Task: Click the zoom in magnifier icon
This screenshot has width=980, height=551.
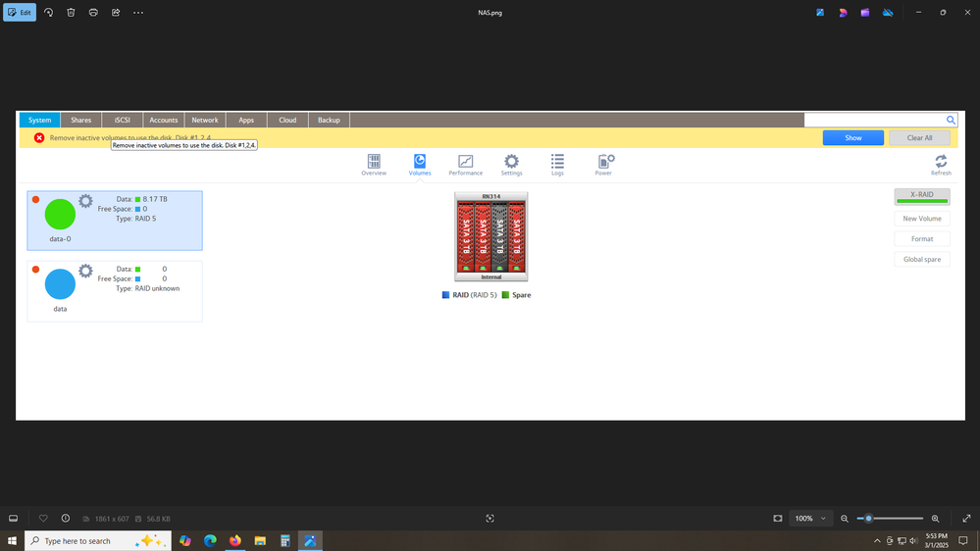Action: [x=935, y=519]
